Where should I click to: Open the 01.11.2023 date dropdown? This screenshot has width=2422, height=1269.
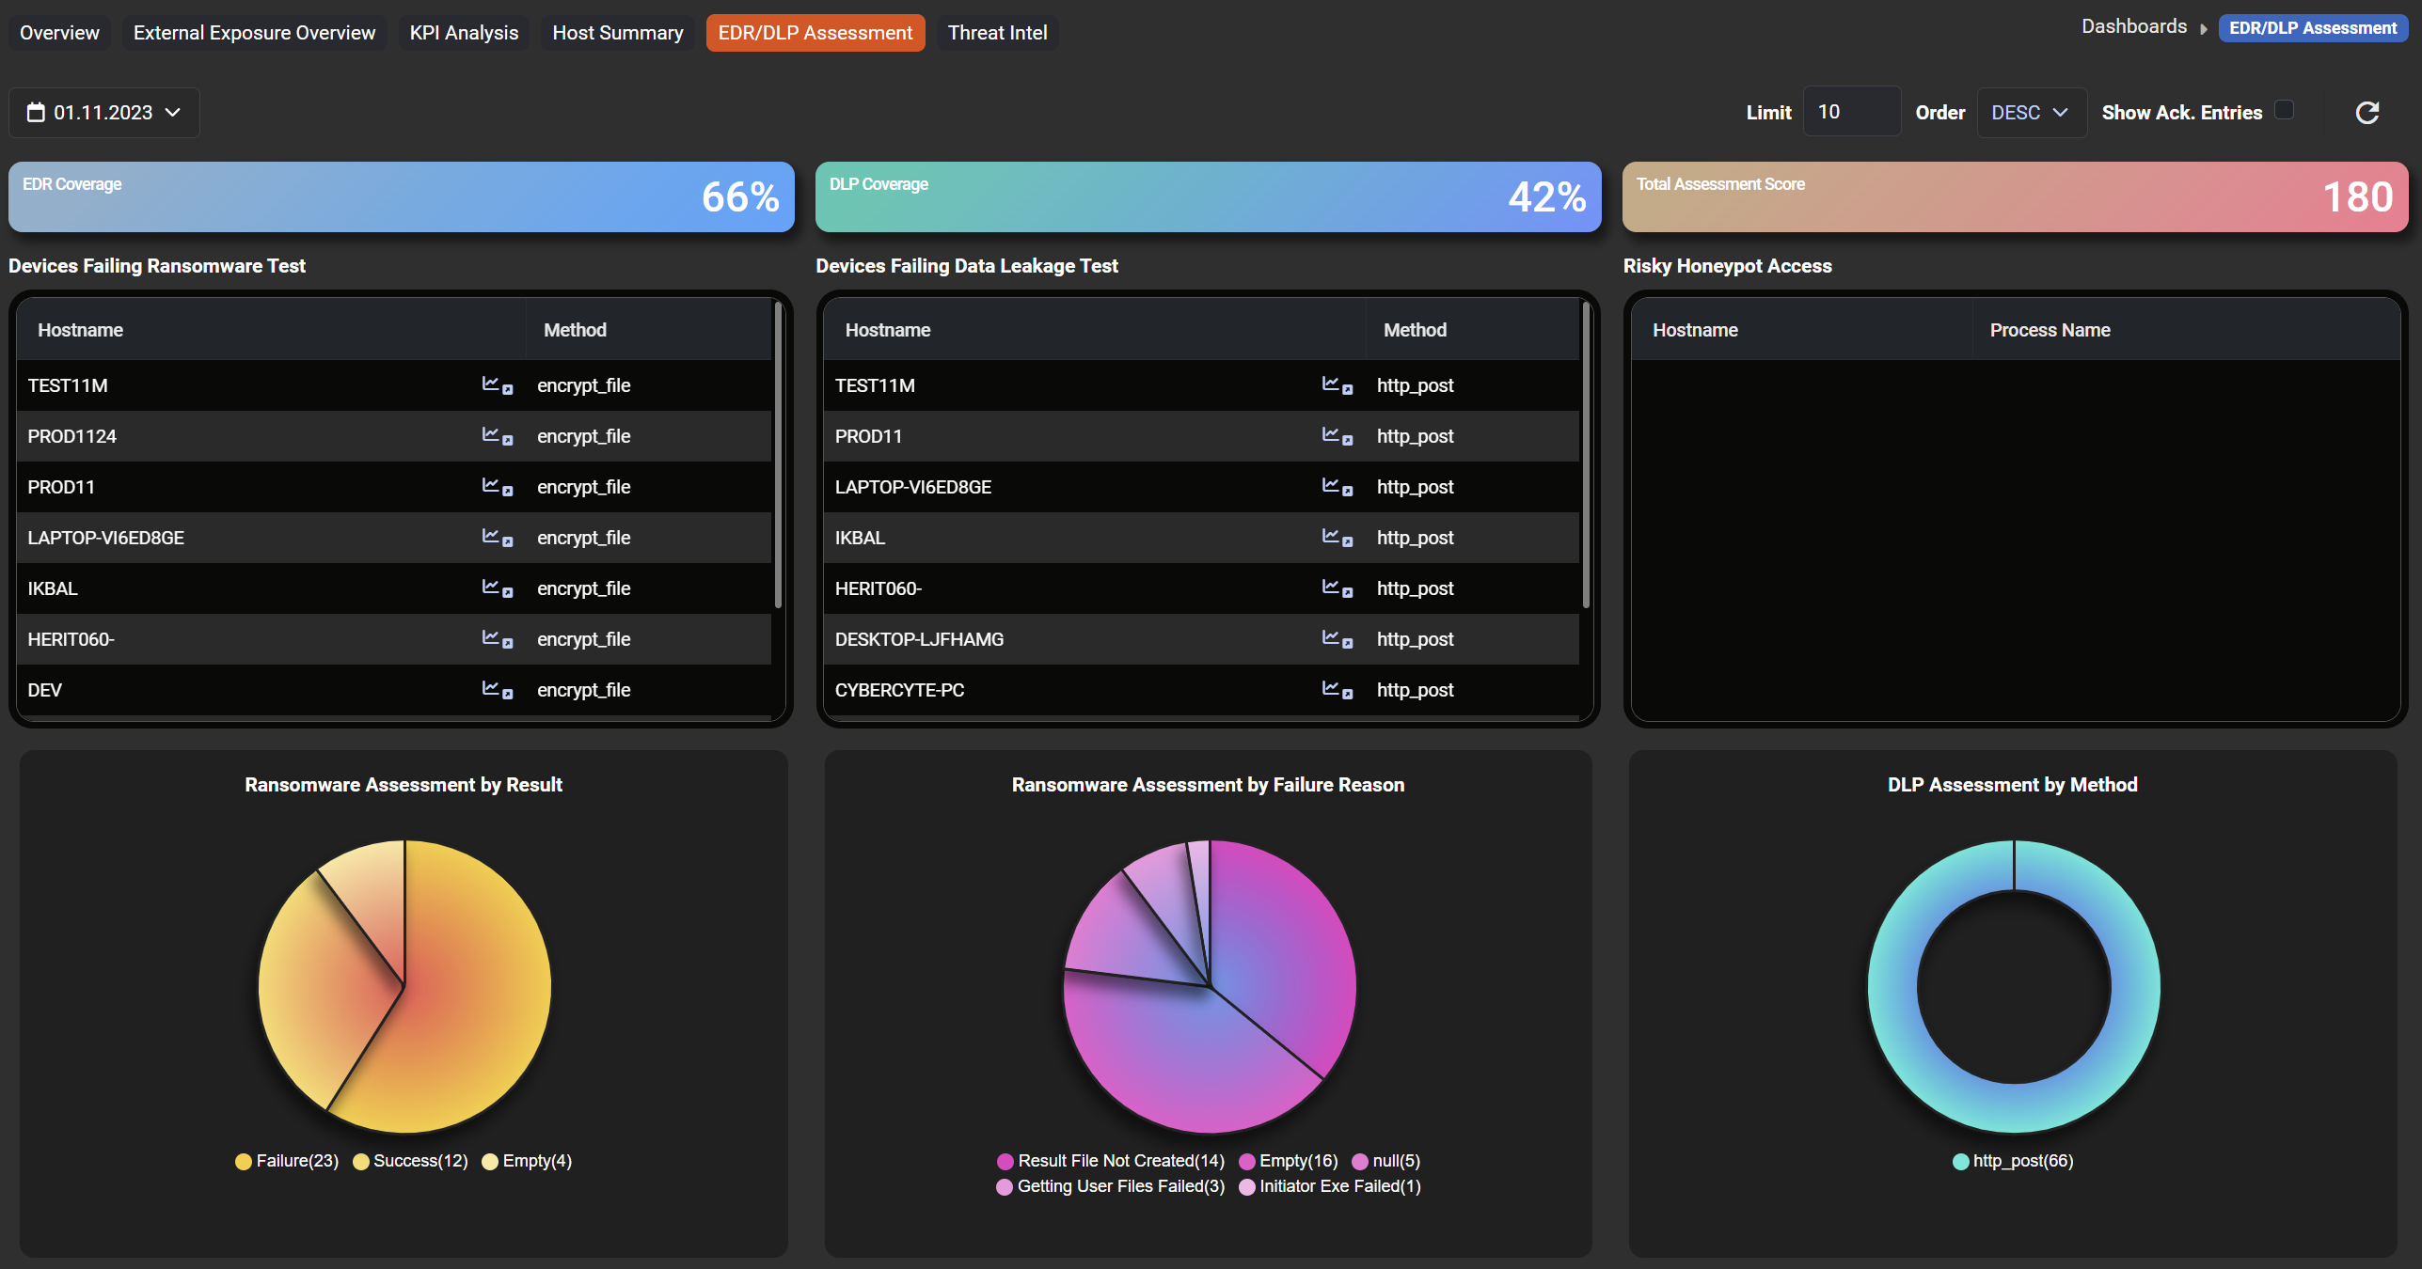(103, 113)
